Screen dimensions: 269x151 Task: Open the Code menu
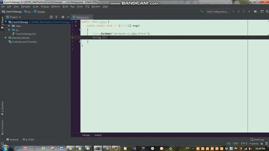35,7
